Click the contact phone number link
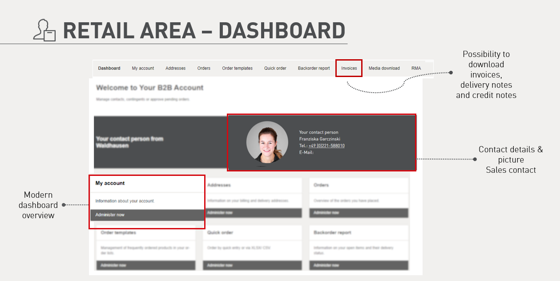Screen dimensions: 560x281 point(326,146)
